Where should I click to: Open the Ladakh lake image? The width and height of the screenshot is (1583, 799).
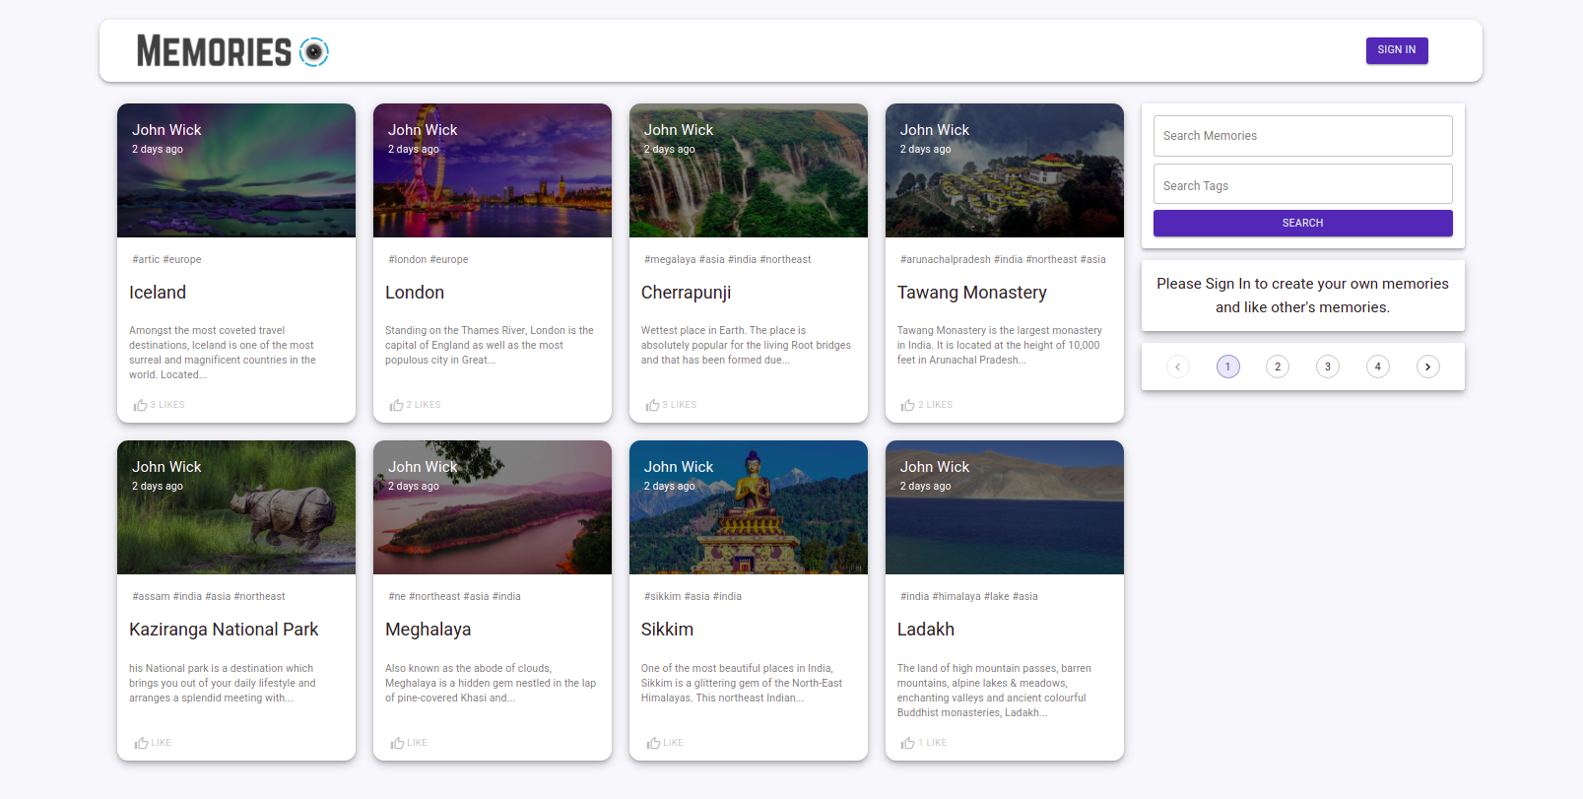[x=1005, y=507]
